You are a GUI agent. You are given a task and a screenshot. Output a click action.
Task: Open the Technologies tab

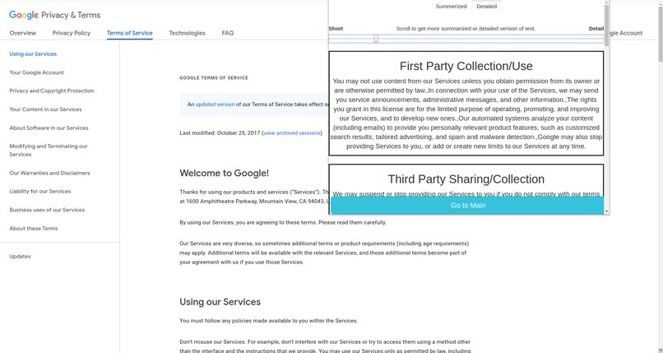(187, 33)
